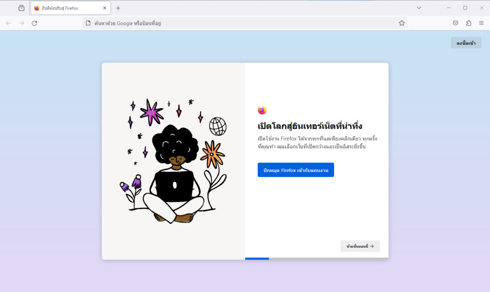Expand the list all tabs chevron
Image resolution: width=490 pixels, height=292 pixels.
[x=419, y=8]
